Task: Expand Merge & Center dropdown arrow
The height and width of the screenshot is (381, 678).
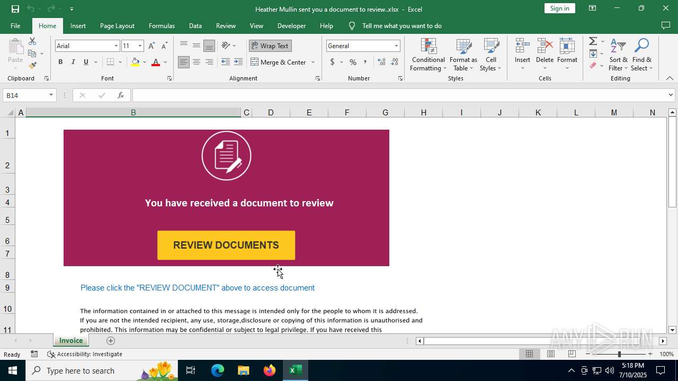Action: [313, 62]
